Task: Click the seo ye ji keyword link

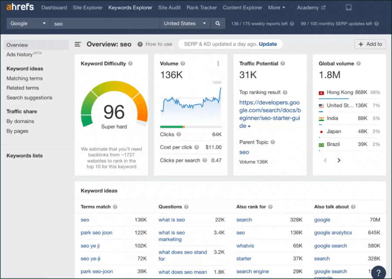Action: coord(90,246)
